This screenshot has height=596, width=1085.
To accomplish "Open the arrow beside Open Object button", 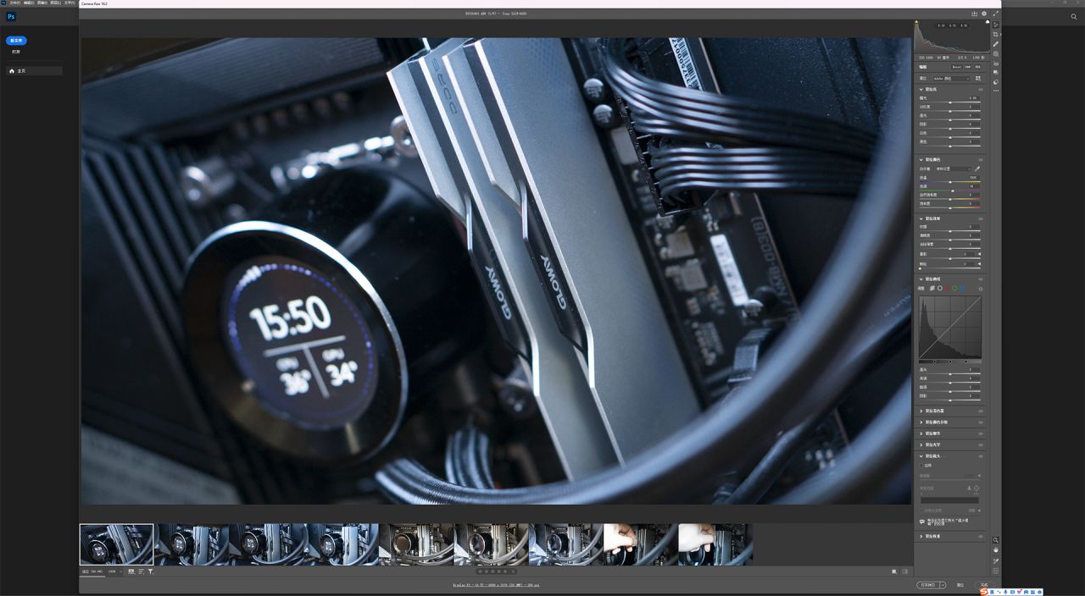I will pos(943,585).
